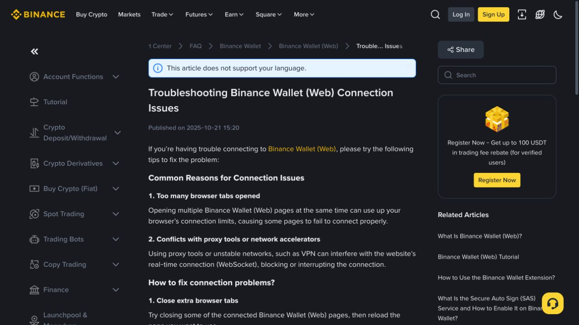This screenshot has height=325, width=579.
Task: Click 'Related Articles' heading
Action: coord(463,215)
